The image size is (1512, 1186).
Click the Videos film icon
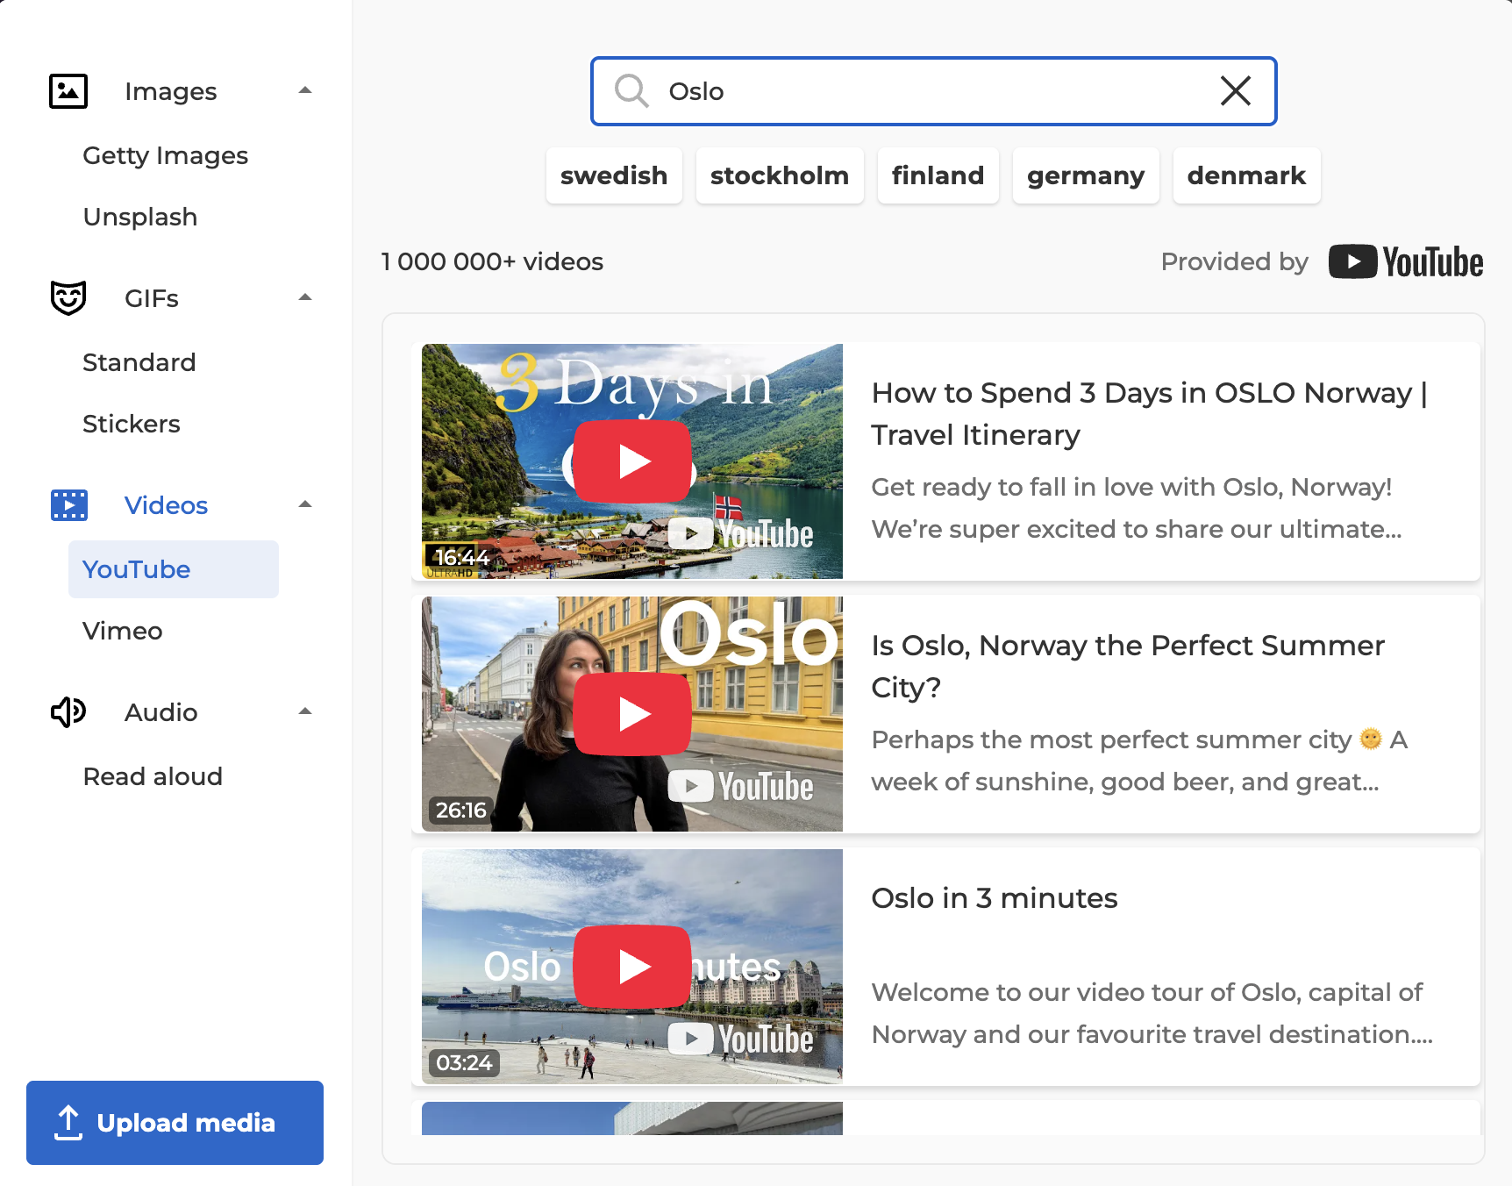tap(68, 505)
